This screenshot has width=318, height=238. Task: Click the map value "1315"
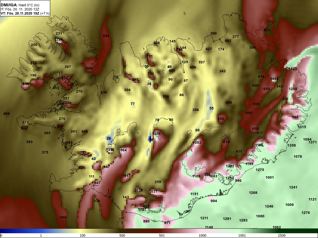coord(302,127)
